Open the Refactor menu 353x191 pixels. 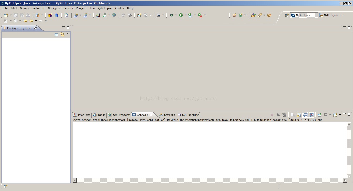tap(39, 8)
